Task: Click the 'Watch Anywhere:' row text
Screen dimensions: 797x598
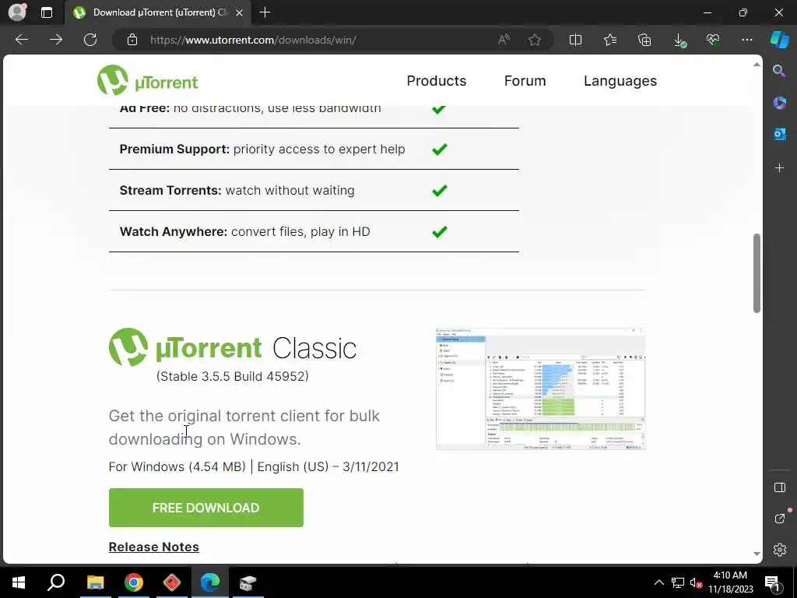Action: [244, 231]
